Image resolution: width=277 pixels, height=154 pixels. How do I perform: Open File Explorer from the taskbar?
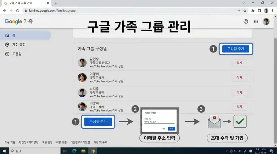coord(83,151)
